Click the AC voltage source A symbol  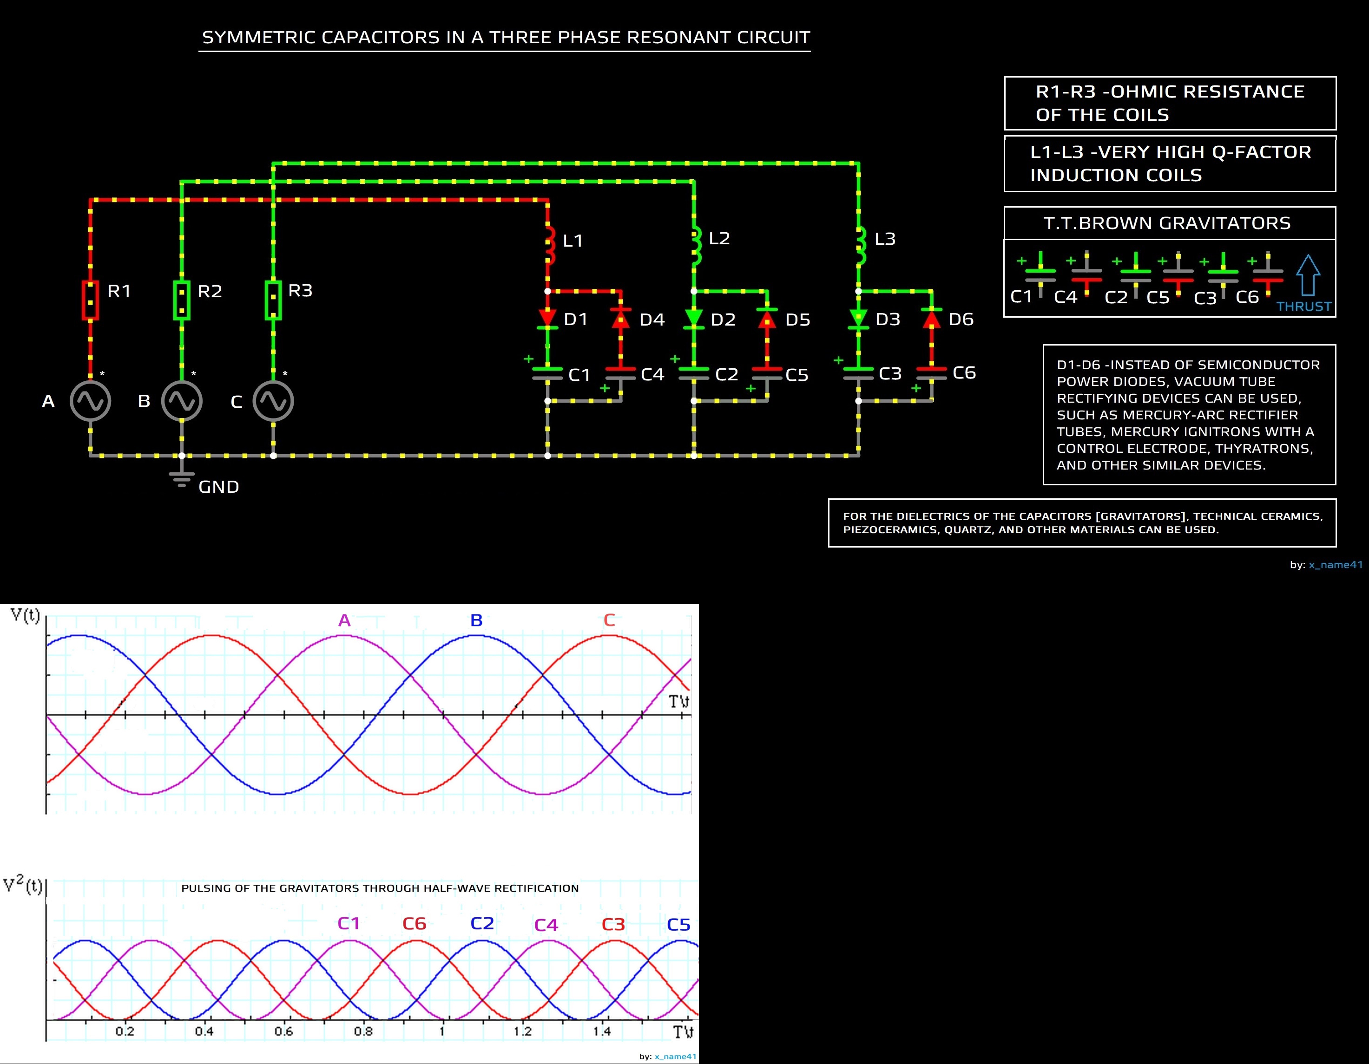point(90,401)
